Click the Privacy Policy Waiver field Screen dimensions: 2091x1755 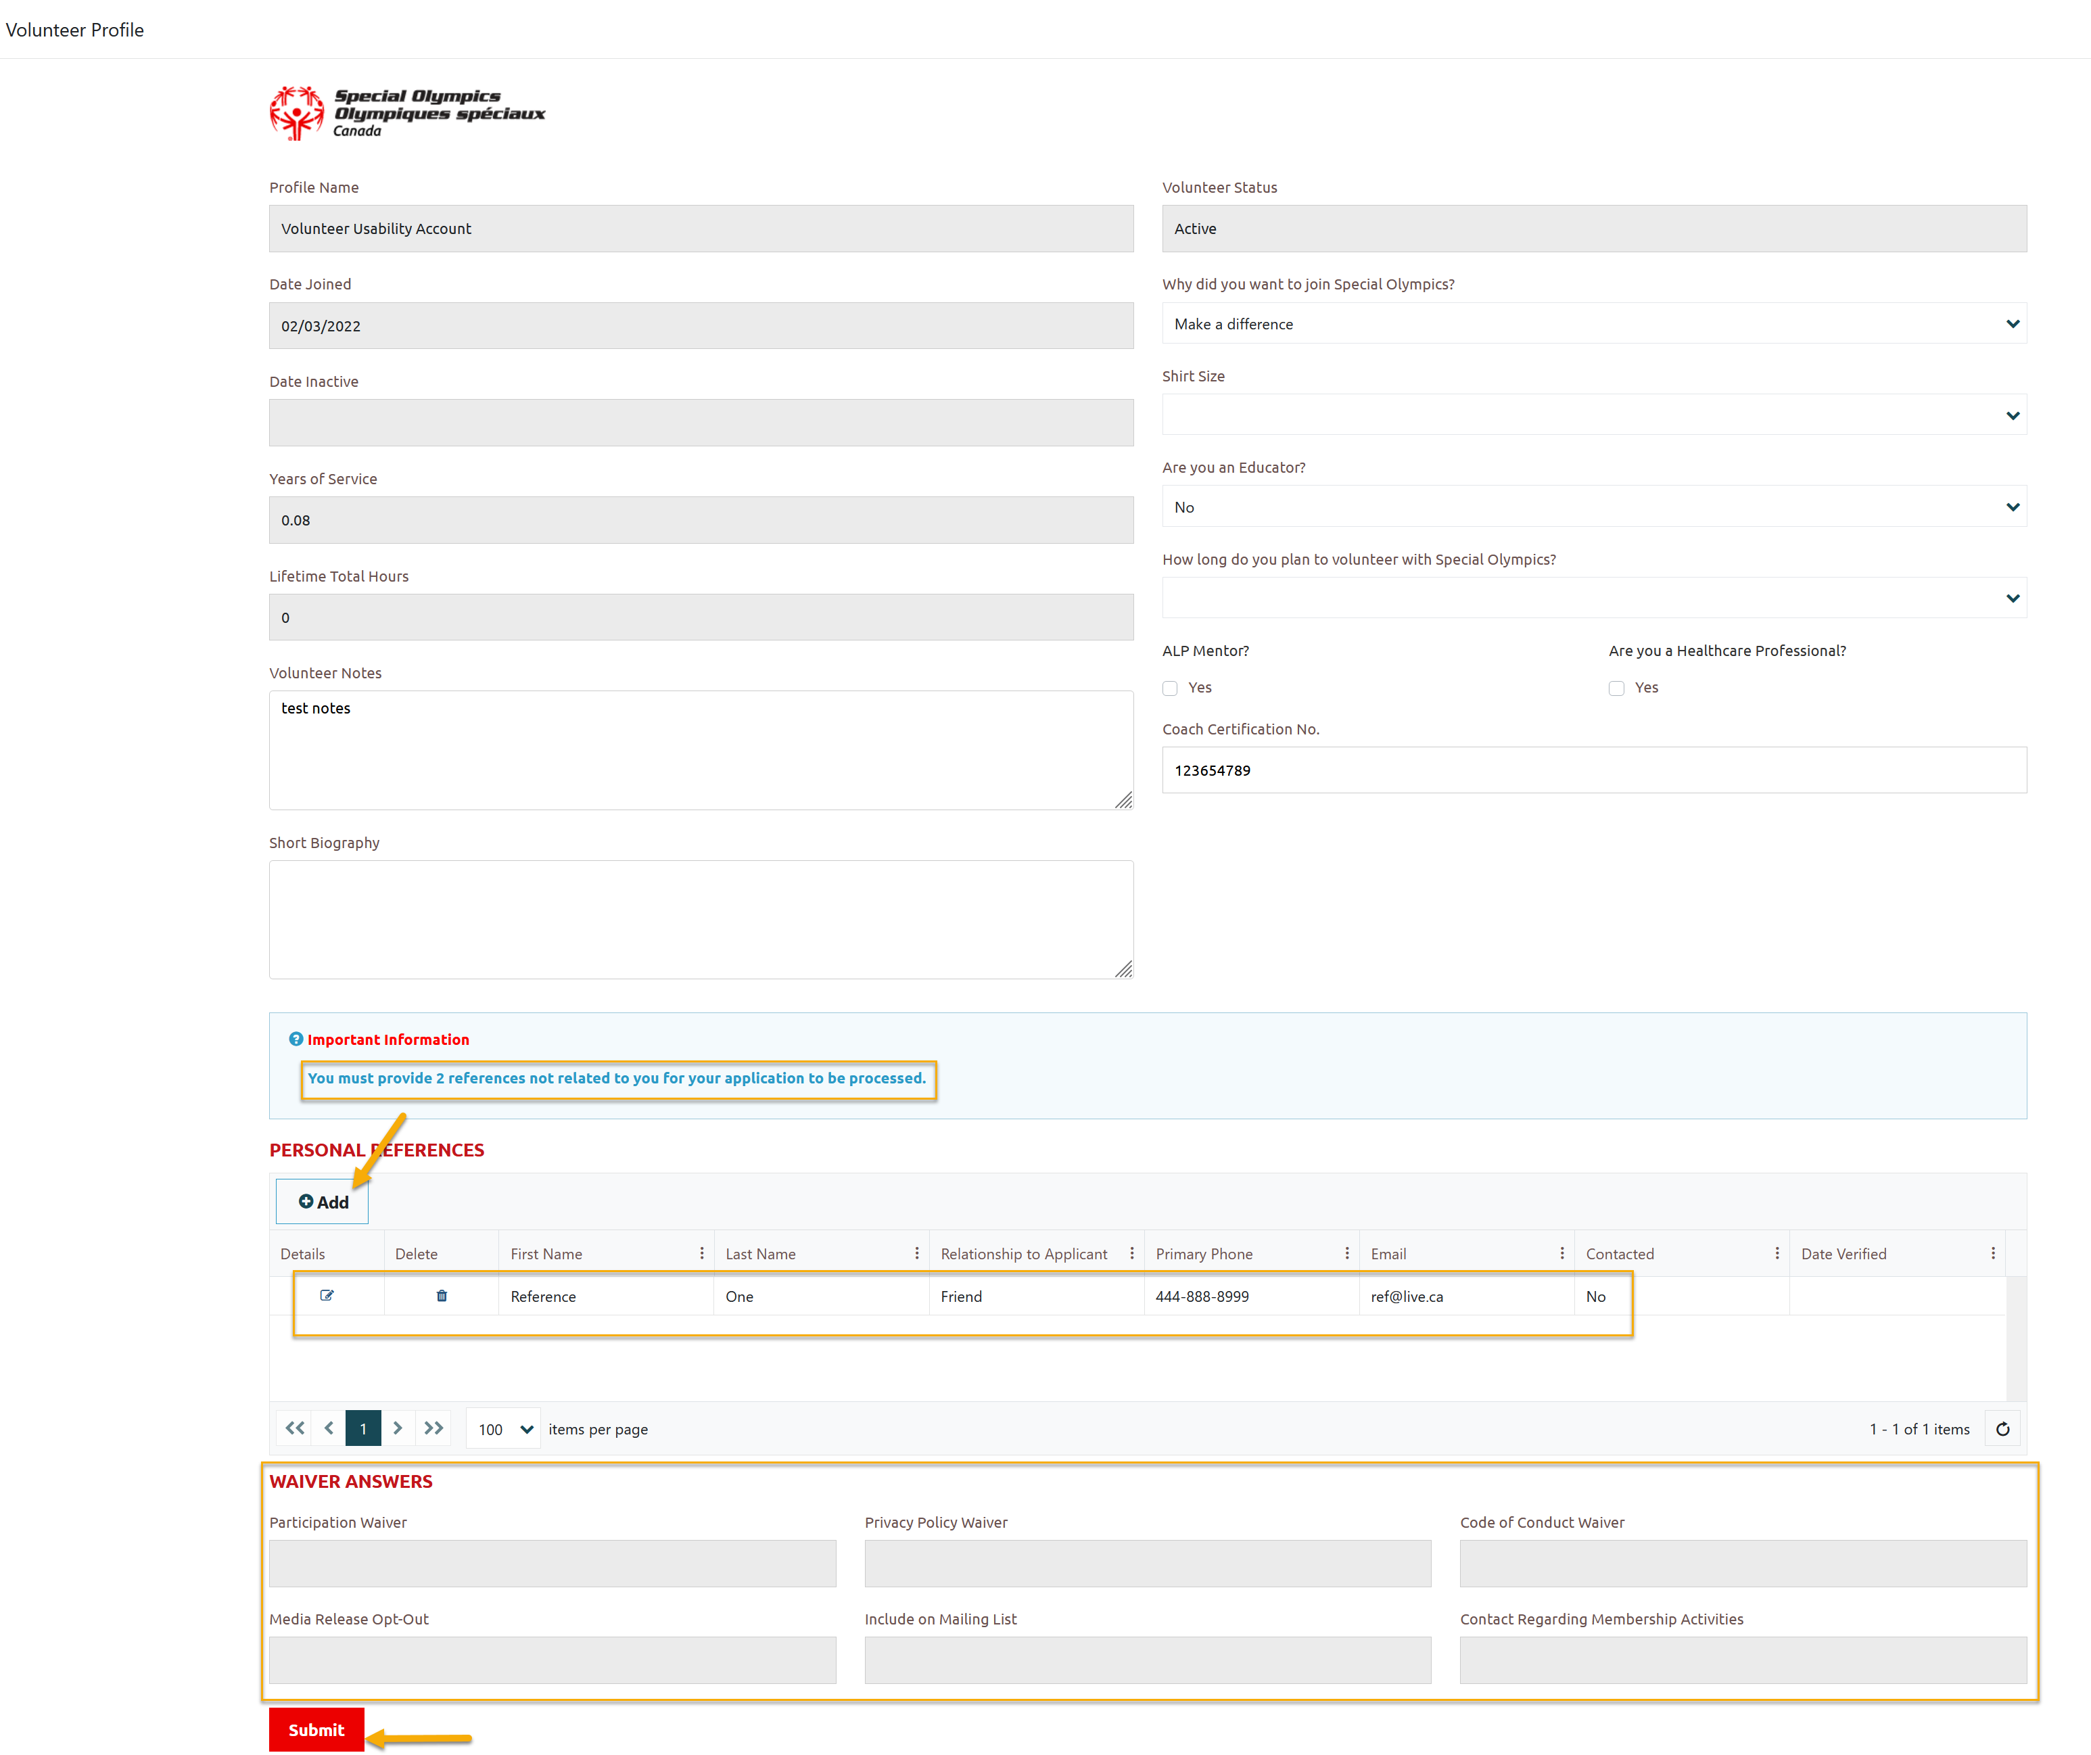1147,1564
